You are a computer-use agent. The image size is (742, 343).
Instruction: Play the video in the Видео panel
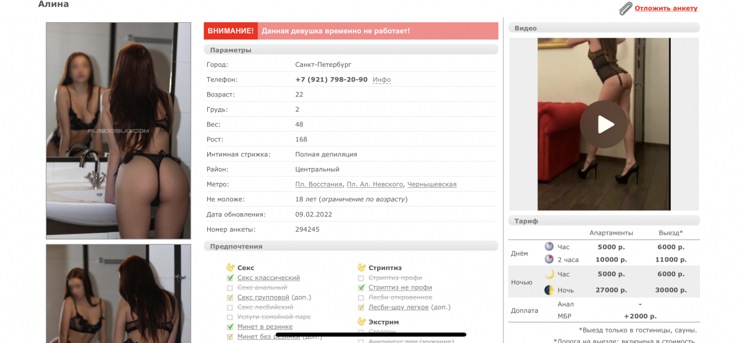(x=603, y=124)
